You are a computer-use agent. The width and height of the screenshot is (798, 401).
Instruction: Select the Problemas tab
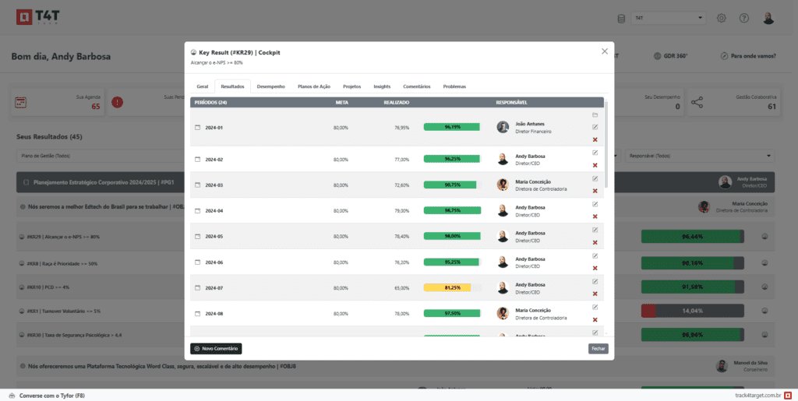[x=454, y=86]
